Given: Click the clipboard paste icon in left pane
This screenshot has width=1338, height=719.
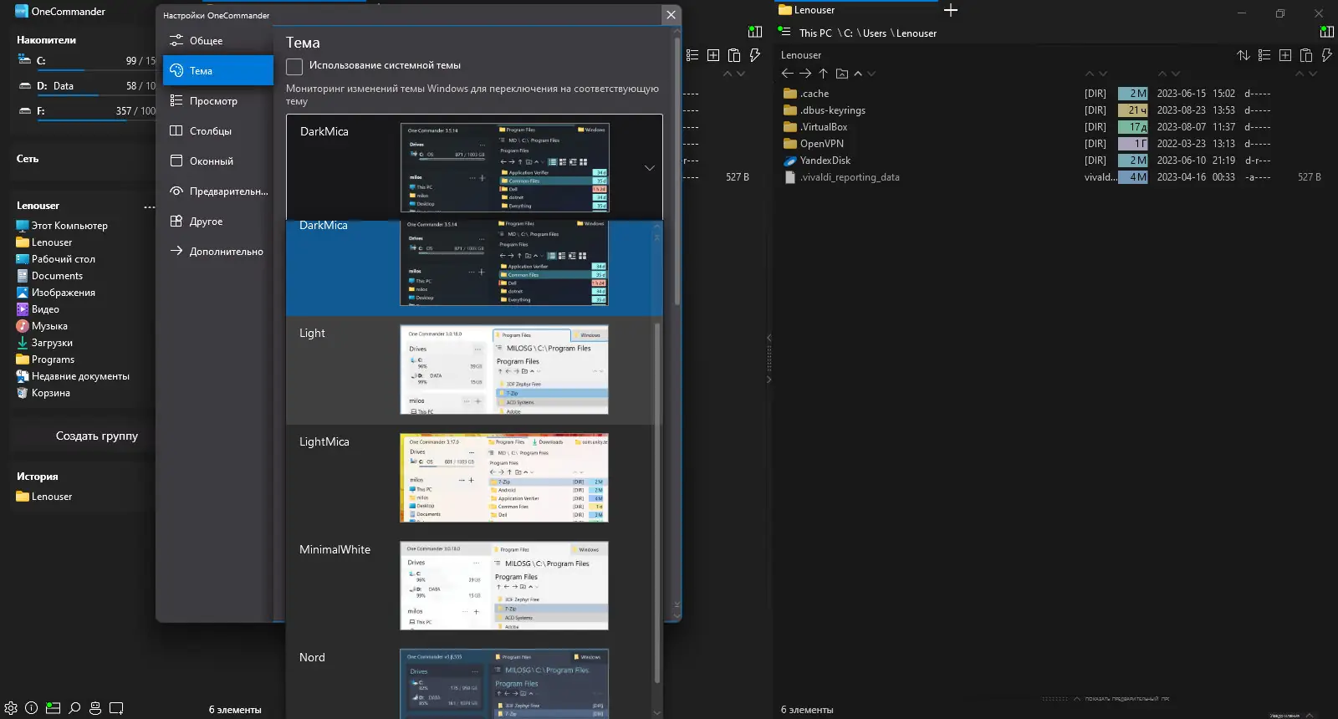Looking at the screenshot, I should (x=734, y=55).
